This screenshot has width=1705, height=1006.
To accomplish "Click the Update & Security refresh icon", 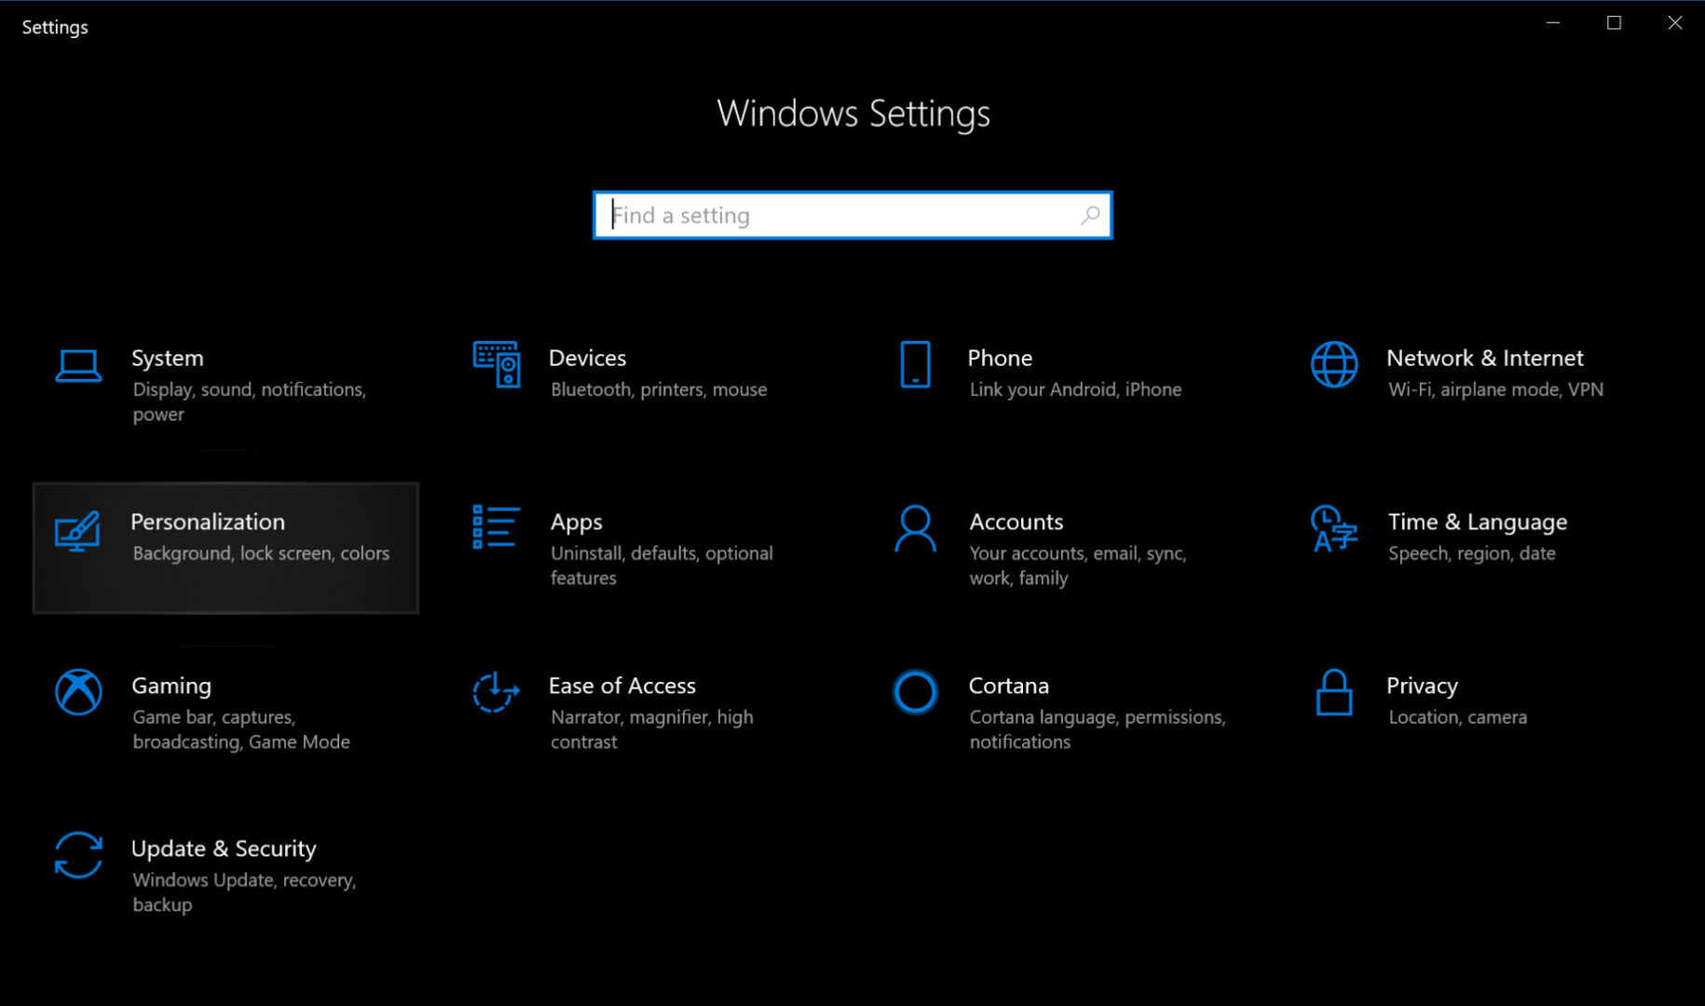I will click(78, 855).
